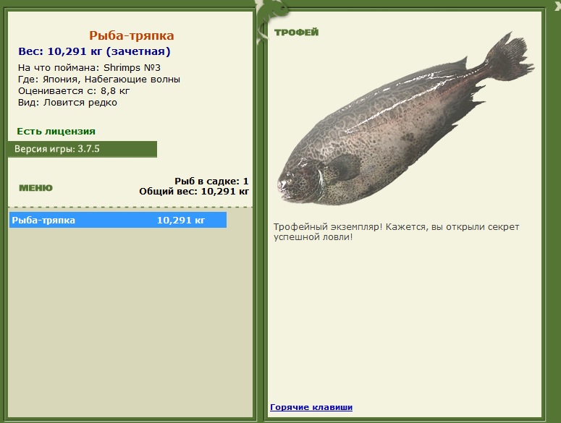Click the ТРОФЕЙ heading
The image size is (561, 423).
click(x=296, y=33)
